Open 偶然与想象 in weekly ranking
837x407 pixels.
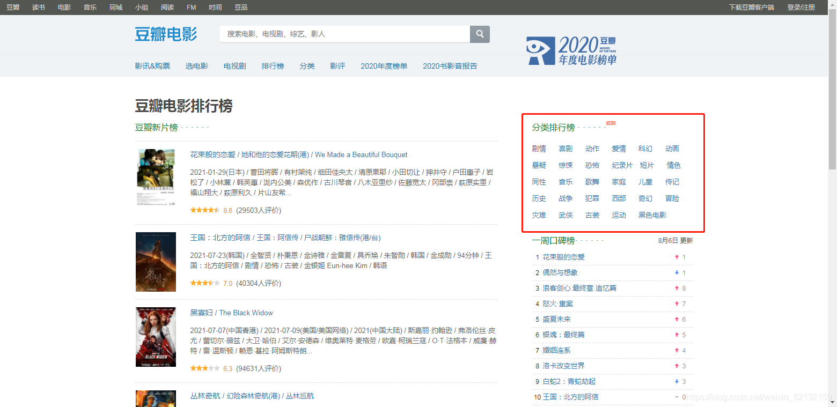[x=560, y=272]
